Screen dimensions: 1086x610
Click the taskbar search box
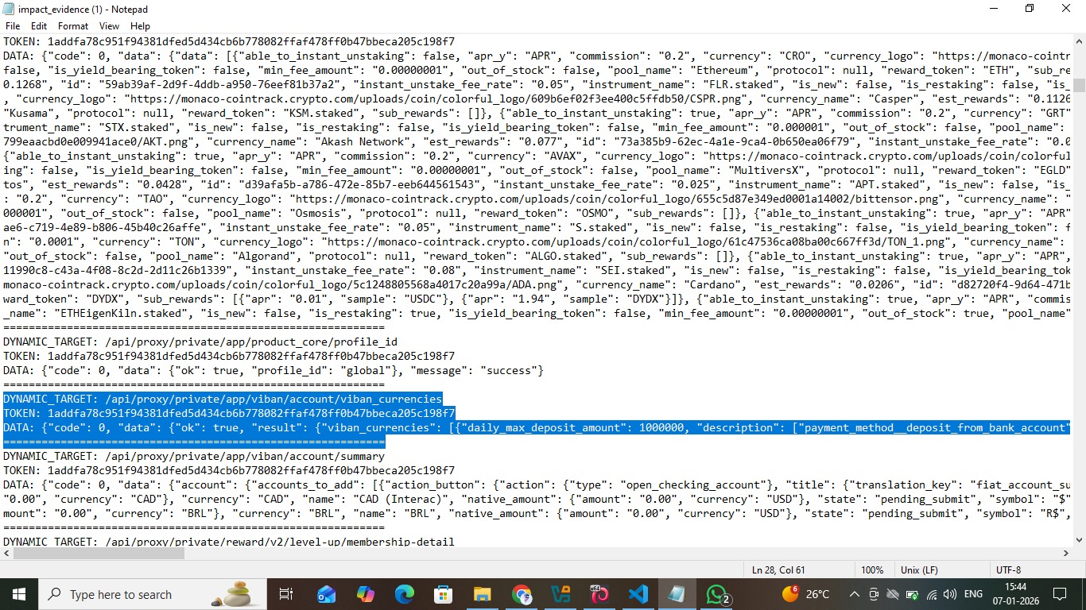pos(153,594)
